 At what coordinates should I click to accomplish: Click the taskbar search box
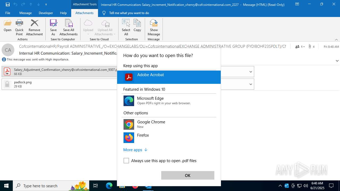tap(51, 186)
